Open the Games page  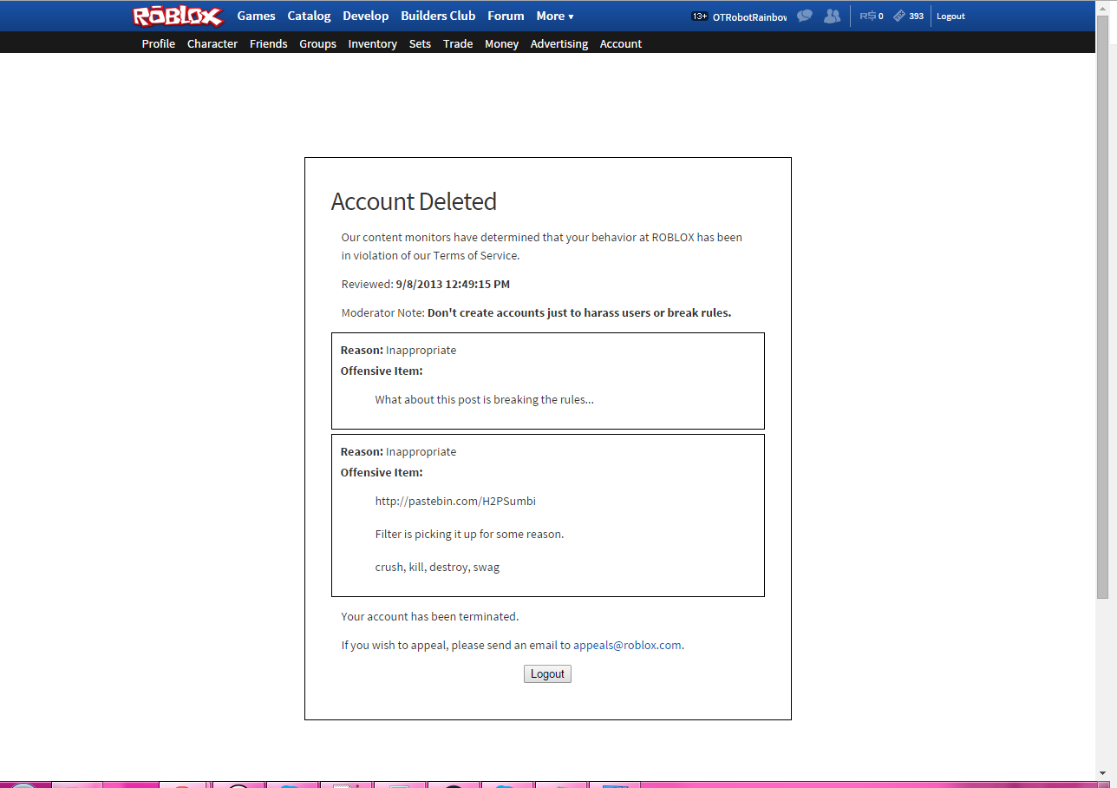256,16
